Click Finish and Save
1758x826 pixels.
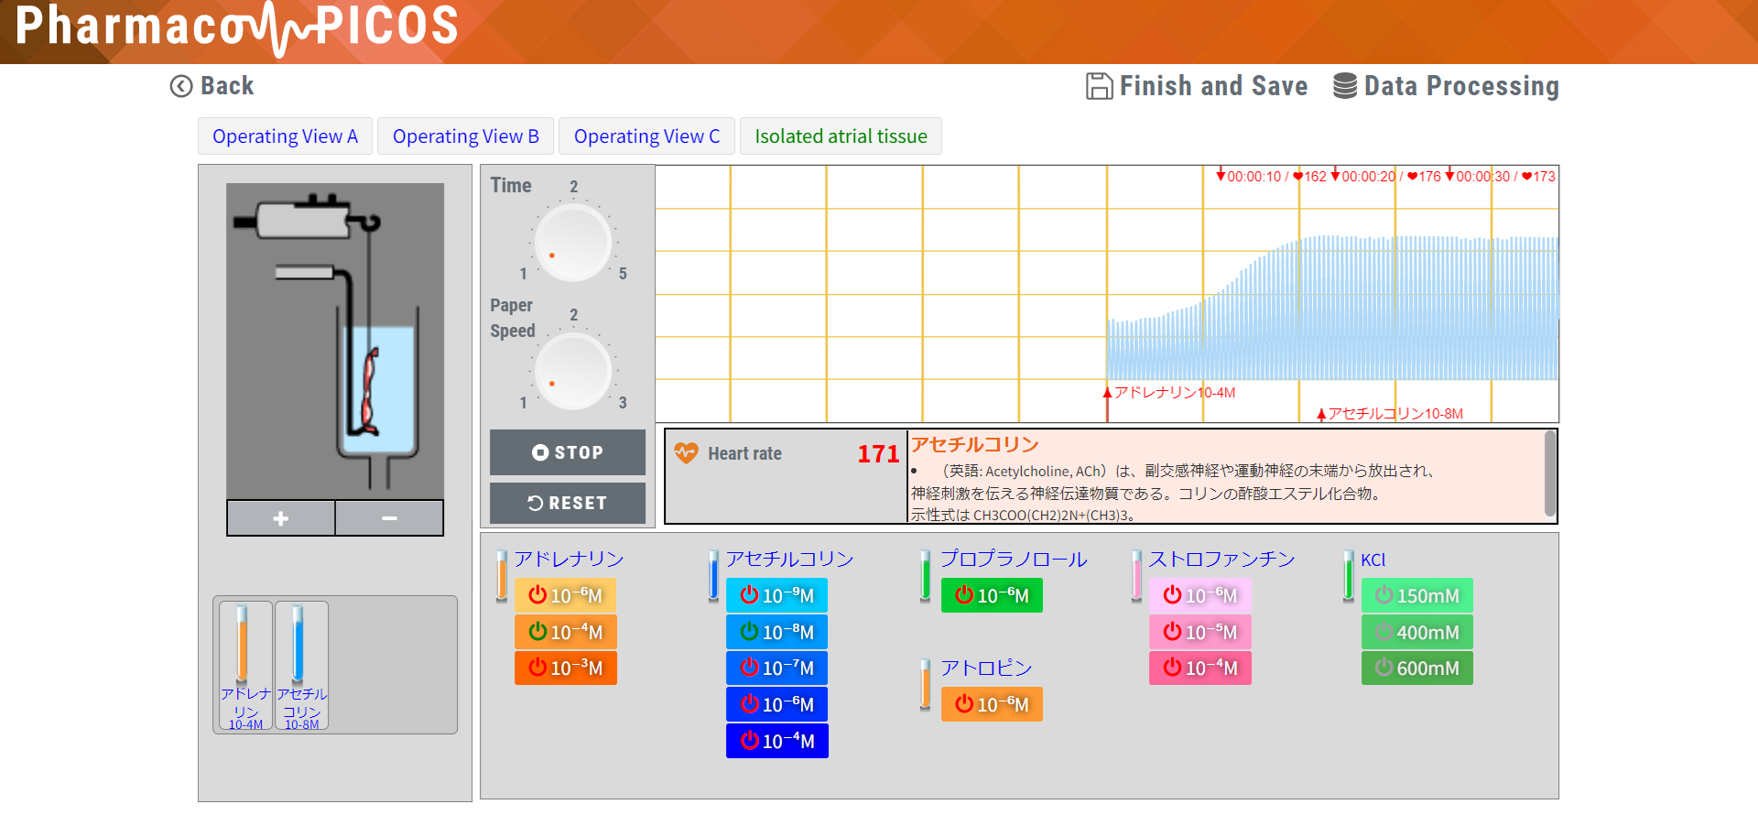point(1197,86)
